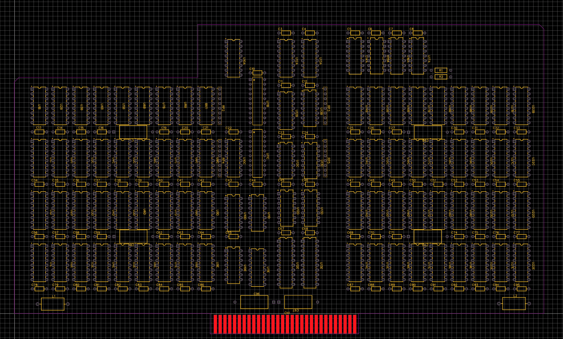The width and height of the screenshot is (563, 339).
Task: Select resistor R1
Action: 441,70
